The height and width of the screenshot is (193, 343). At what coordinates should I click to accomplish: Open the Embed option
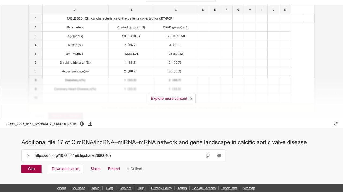pyautogui.click(x=114, y=169)
